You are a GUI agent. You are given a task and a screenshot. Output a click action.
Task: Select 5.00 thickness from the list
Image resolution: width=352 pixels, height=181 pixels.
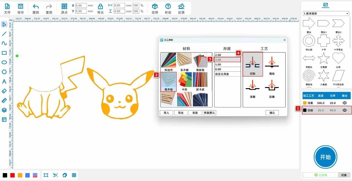point(227,65)
